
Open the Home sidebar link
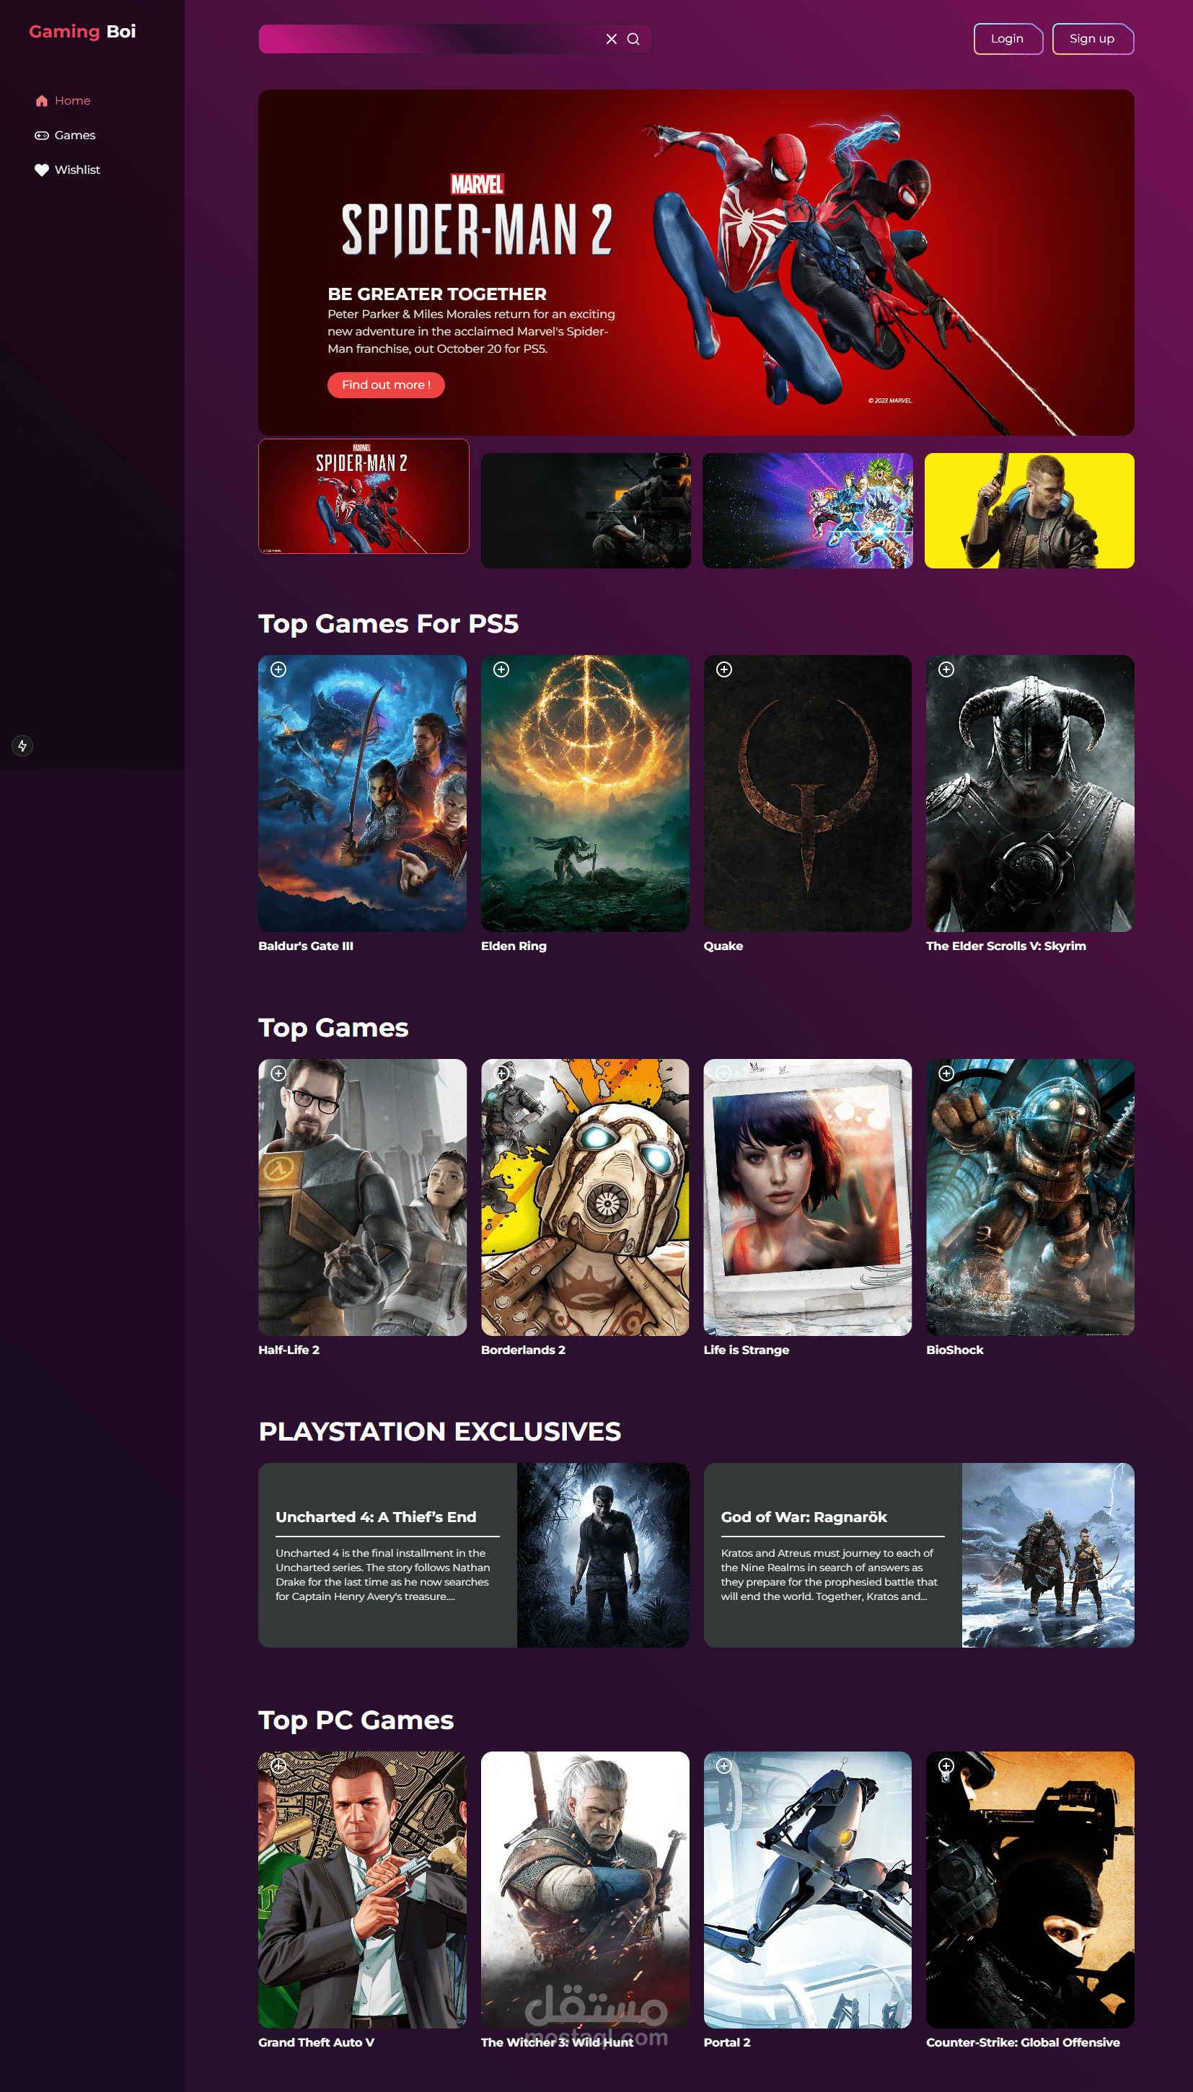[x=63, y=101]
